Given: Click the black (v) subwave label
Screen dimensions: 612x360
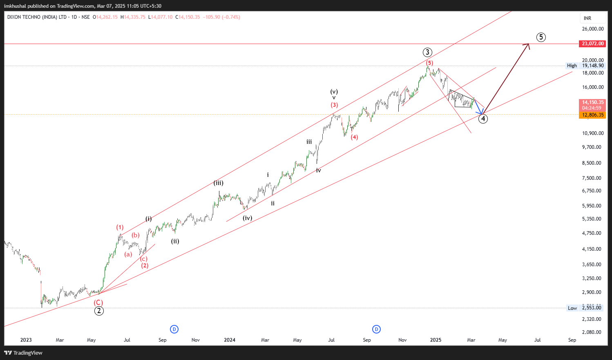Looking at the screenshot, I should click(334, 92).
